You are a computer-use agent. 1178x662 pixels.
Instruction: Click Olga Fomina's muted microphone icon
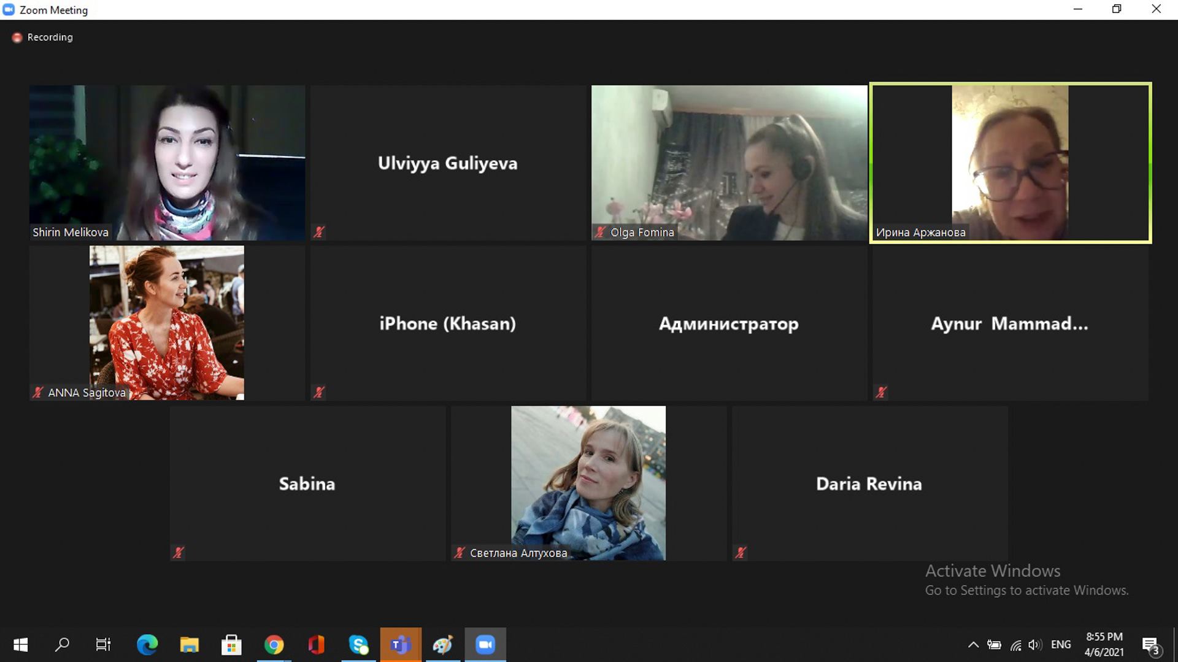click(600, 232)
